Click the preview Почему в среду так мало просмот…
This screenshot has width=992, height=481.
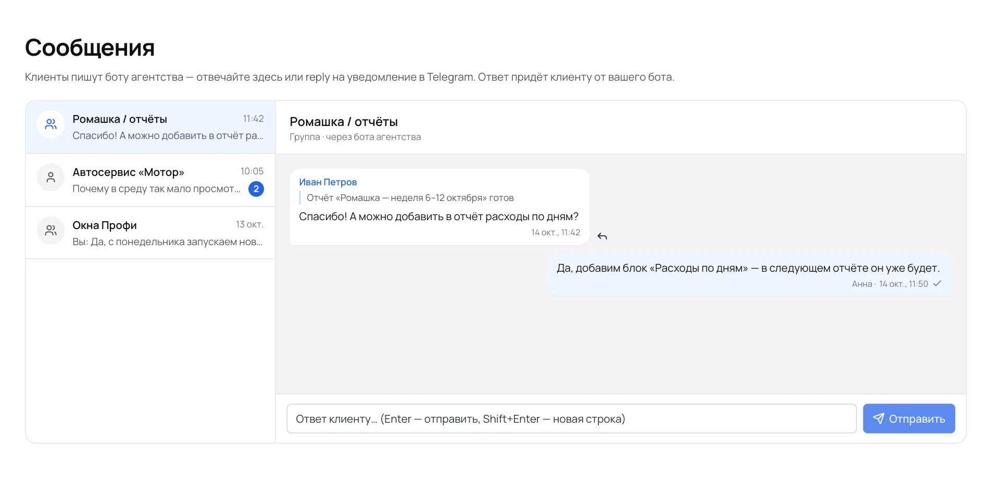click(156, 188)
